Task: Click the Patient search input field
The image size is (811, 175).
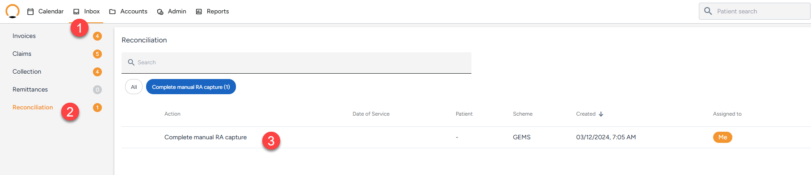Action: pyautogui.click(x=754, y=11)
